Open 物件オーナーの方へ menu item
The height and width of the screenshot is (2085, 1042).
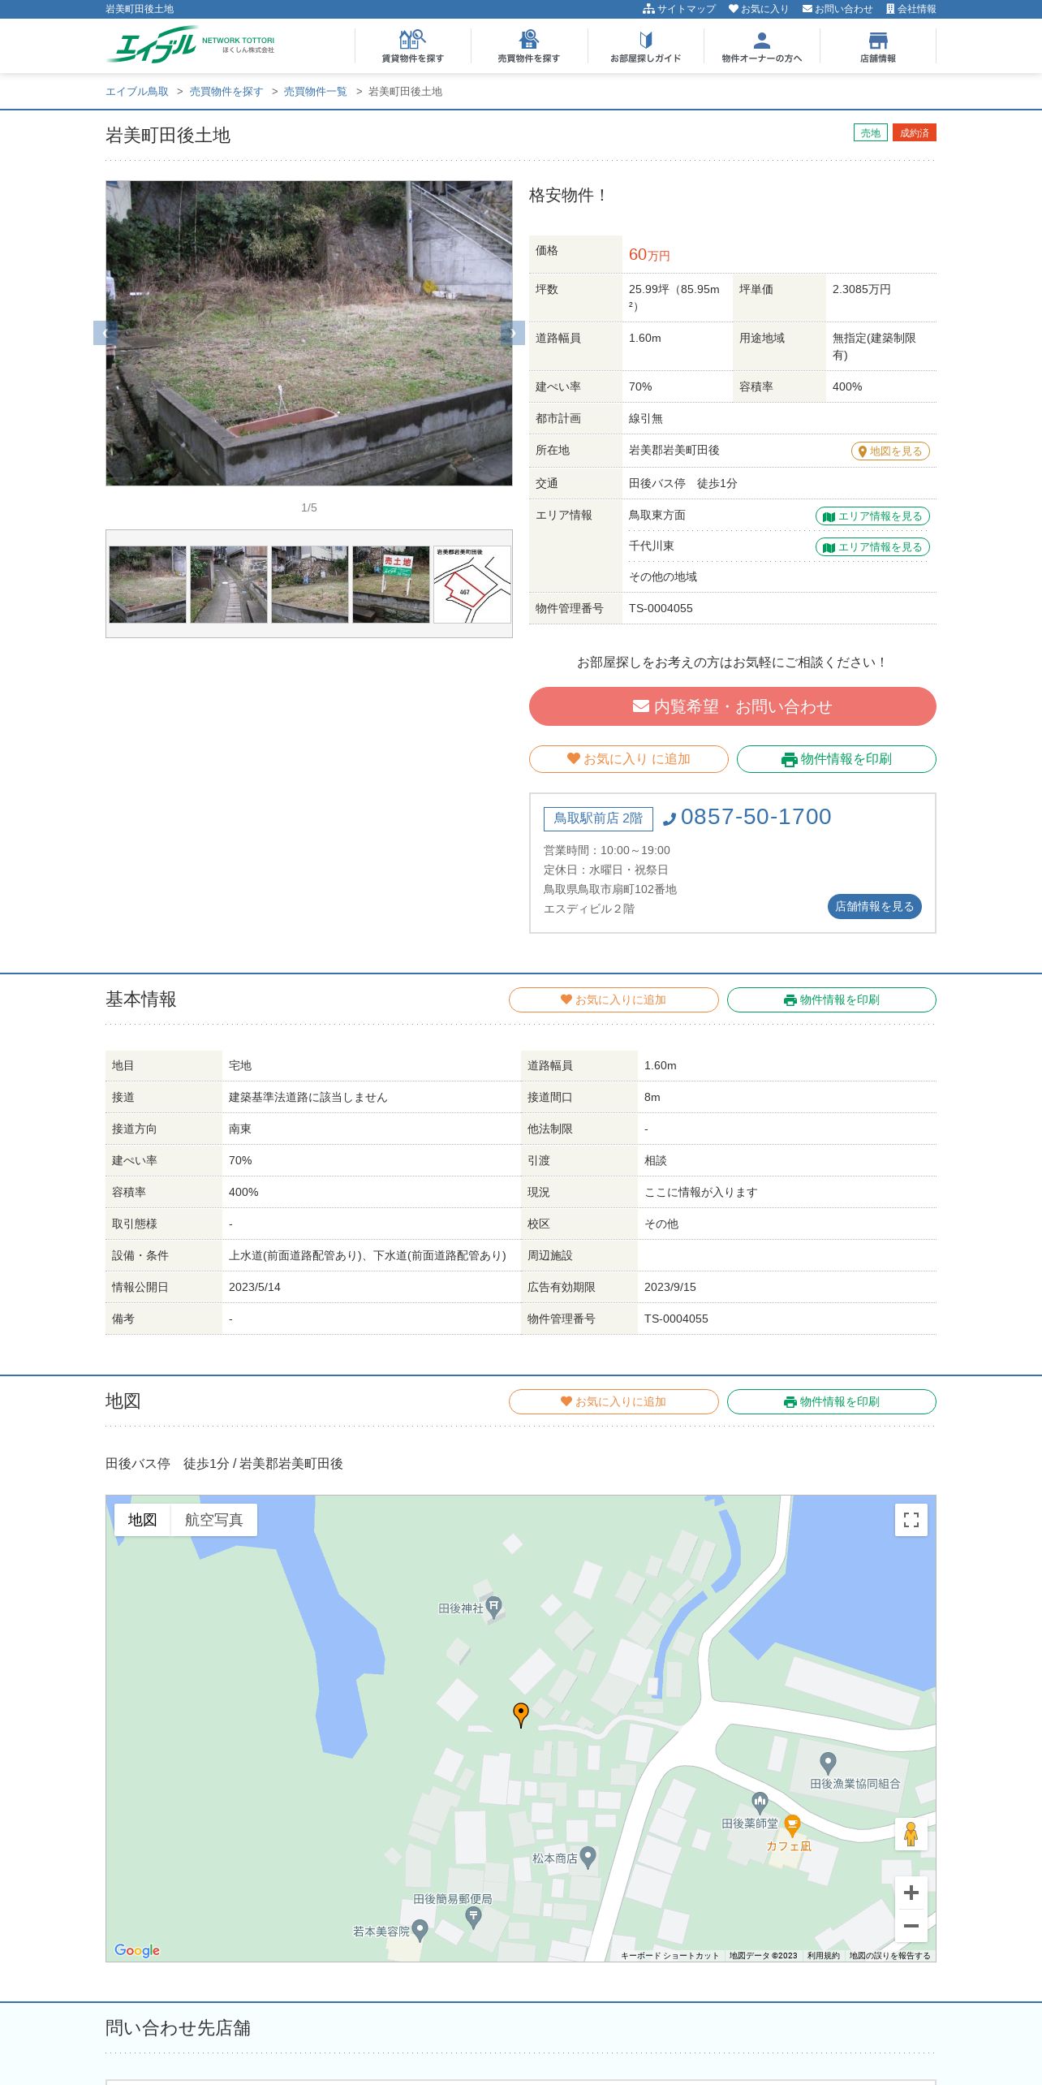pos(762,46)
